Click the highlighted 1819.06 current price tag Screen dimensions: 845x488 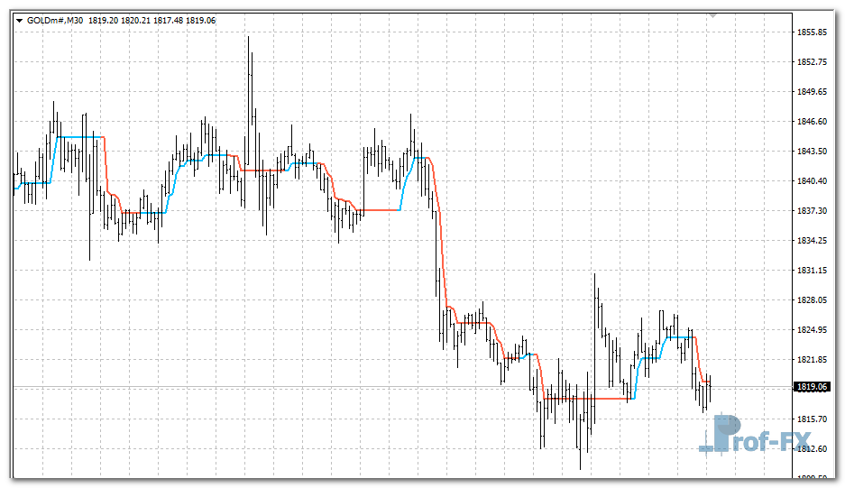click(812, 387)
